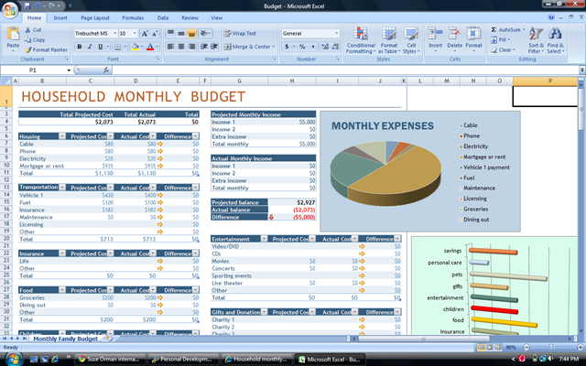This screenshot has width=586, height=366.
Task: Switch to the Page Layout tab
Action: tap(95, 18)
